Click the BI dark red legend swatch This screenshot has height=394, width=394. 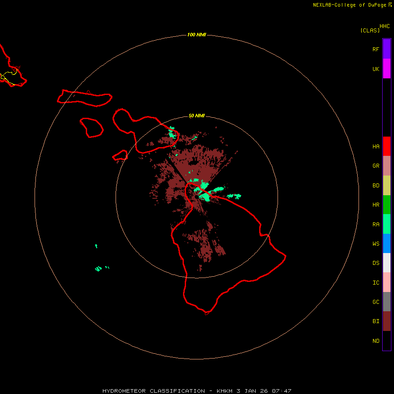[x=387, y=321]
